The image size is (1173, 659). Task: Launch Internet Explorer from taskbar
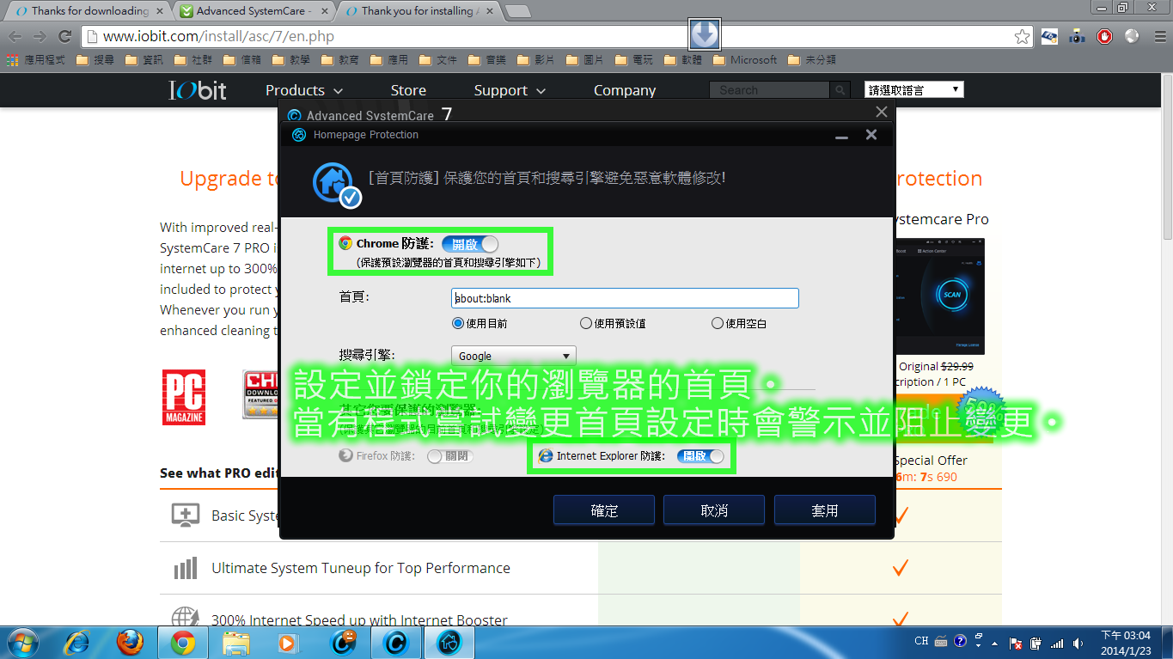coord(77,642)
